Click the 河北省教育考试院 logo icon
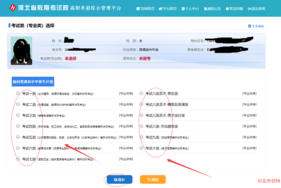 [13, 8]
